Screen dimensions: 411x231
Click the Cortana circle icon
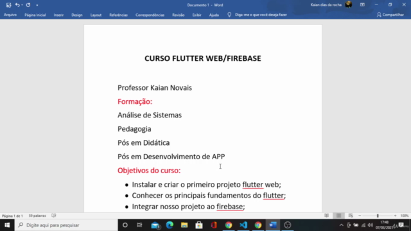[125, 225]
